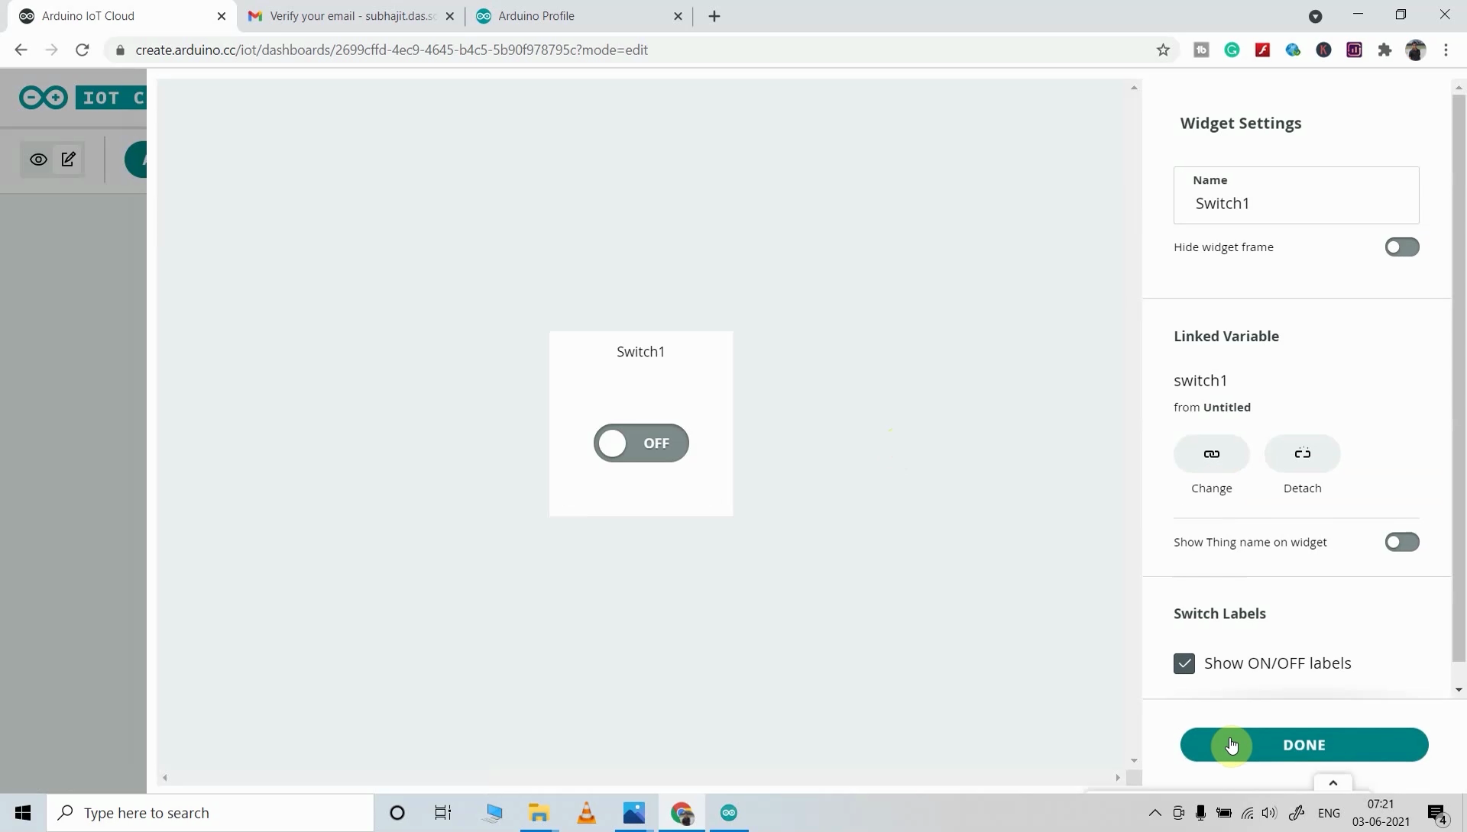Click the Arduino IoT Cloud logo
Screen dimensions: 1467x832
tap(43, 97)
